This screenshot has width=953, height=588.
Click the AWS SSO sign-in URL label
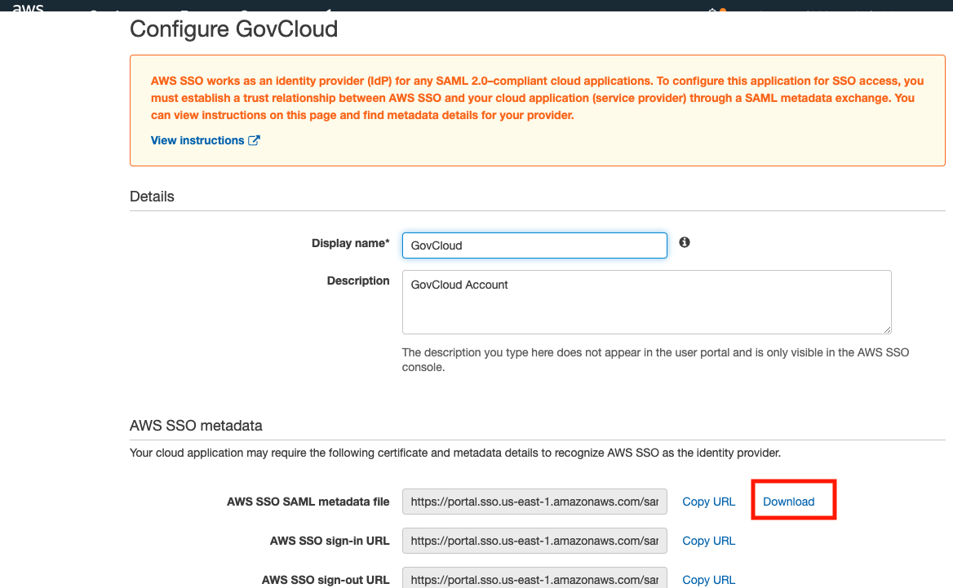(330, 541)
